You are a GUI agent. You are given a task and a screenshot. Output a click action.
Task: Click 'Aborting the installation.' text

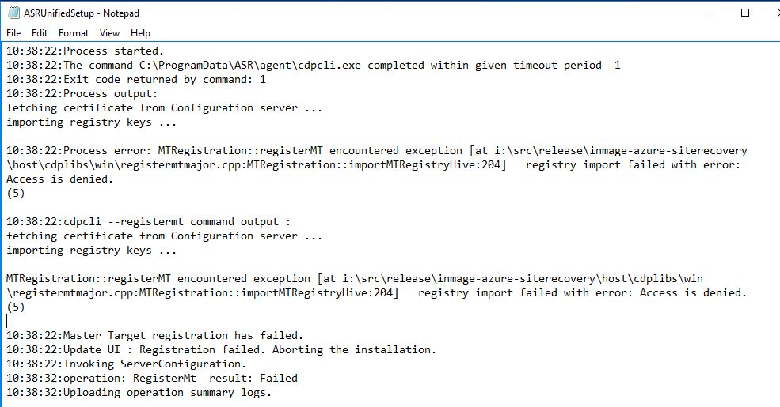click(x=354, y=349)
